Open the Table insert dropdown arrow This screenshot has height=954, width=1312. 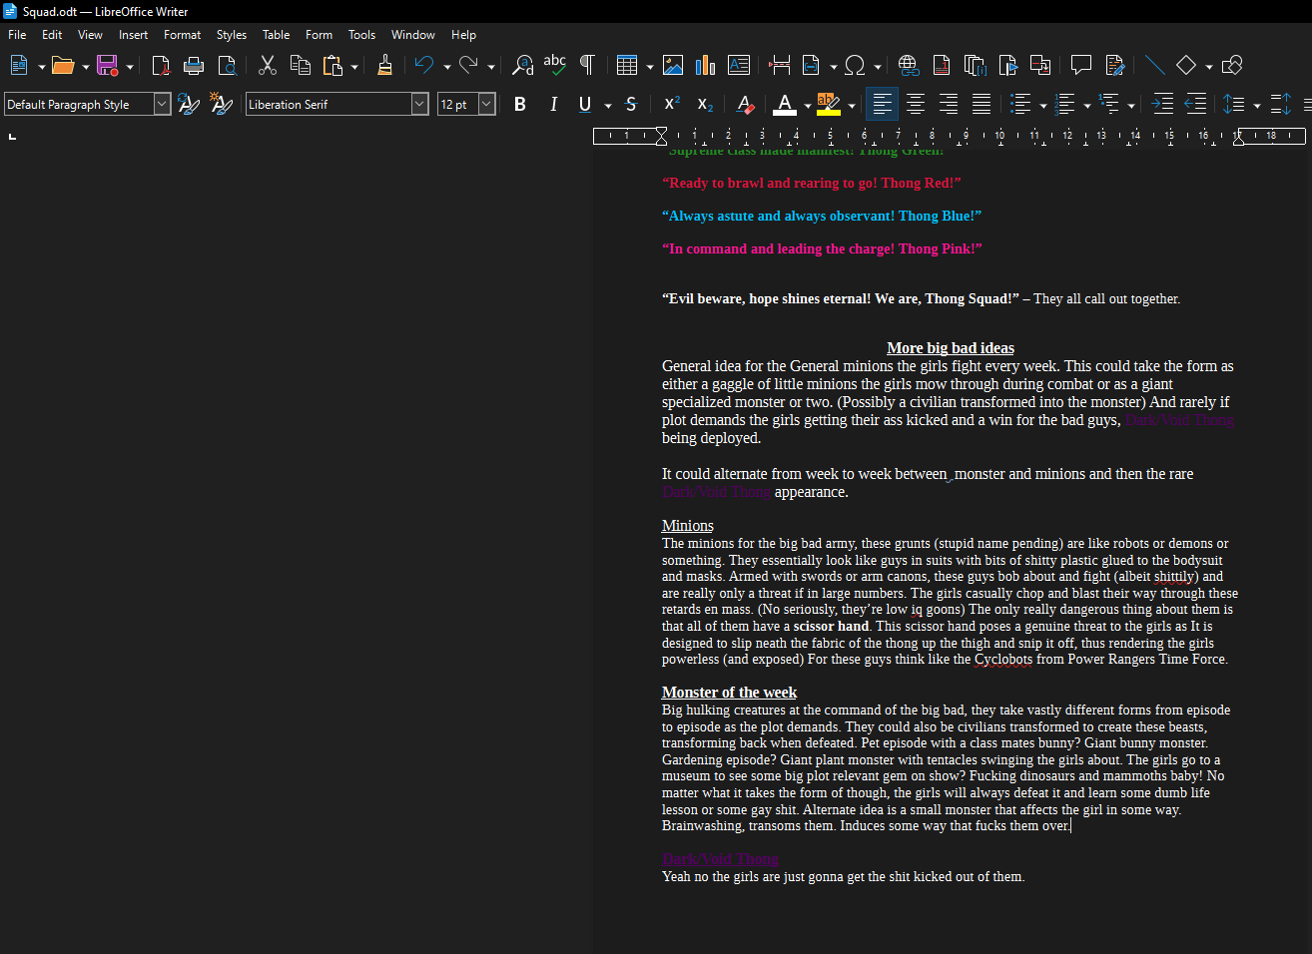pos(650,67)
